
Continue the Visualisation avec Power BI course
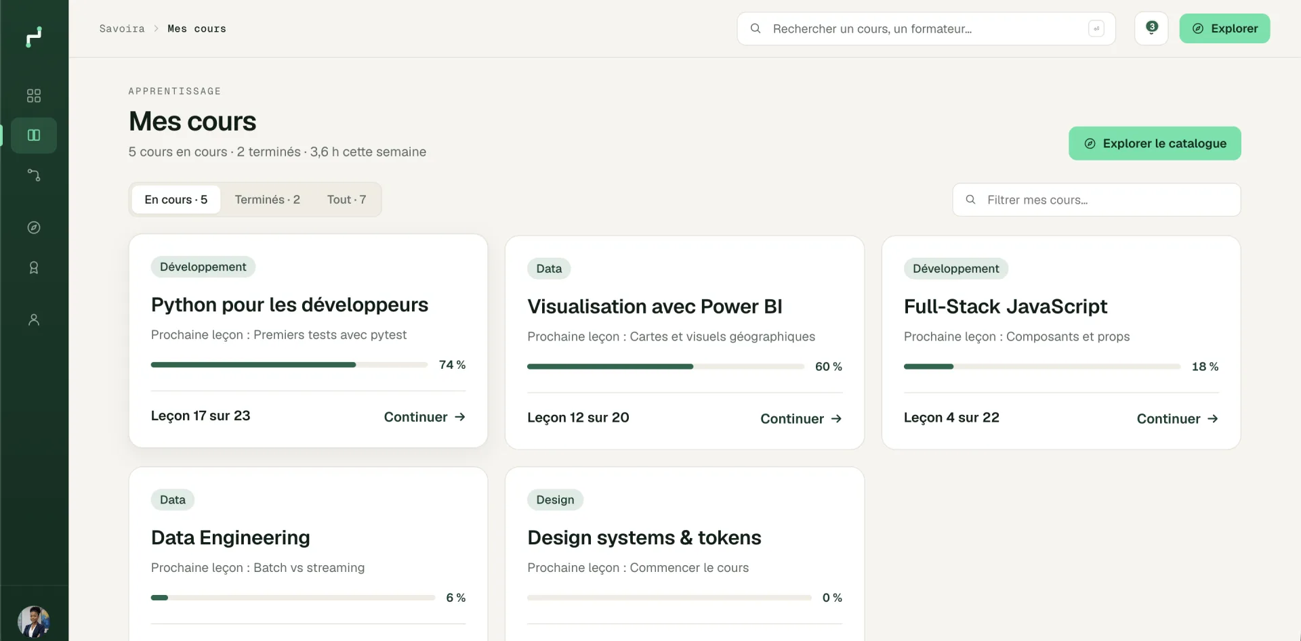pos(801,419)
